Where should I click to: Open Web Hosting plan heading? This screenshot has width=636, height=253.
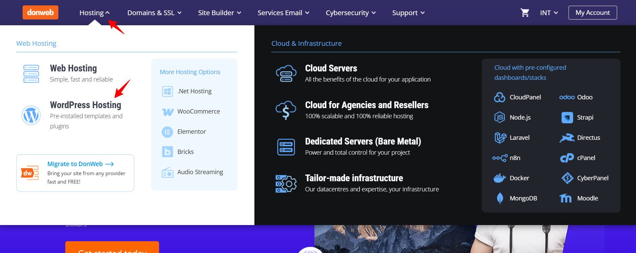[x=73, y=68]
